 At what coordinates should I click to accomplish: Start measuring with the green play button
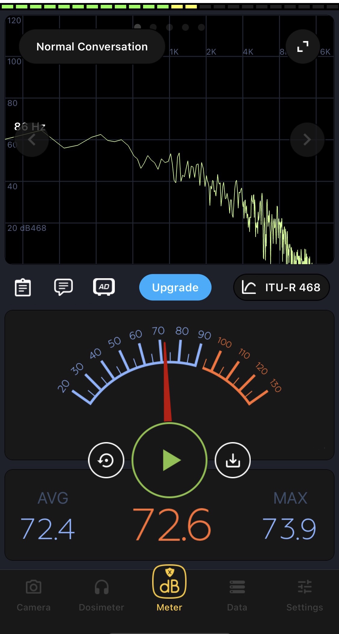[x=170, y=460]
